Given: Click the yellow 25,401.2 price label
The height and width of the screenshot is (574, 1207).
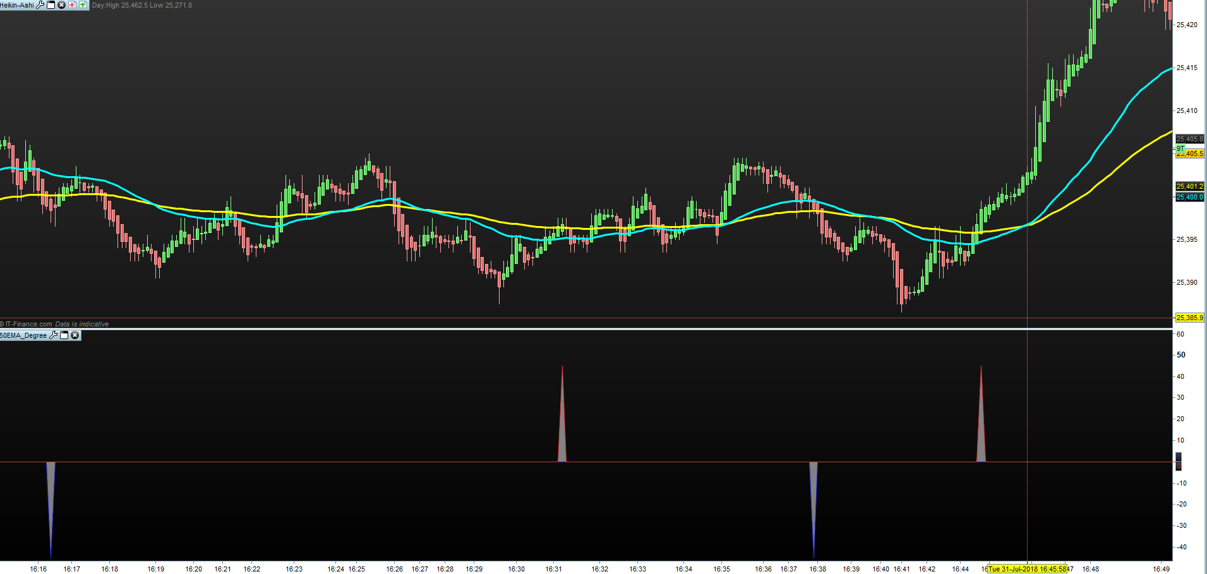Looking at the screenshot, I should [x=1189, y=186].
